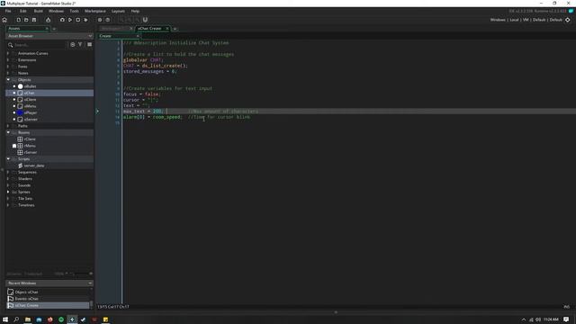Open the notification center icon
Screen dimensions: 576x324
(x=566, y=319)
